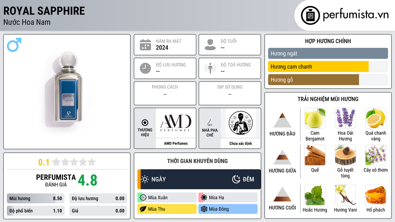
Task: Click the nose icon above Nhà pha chế
Action: (x=209, y=123)
